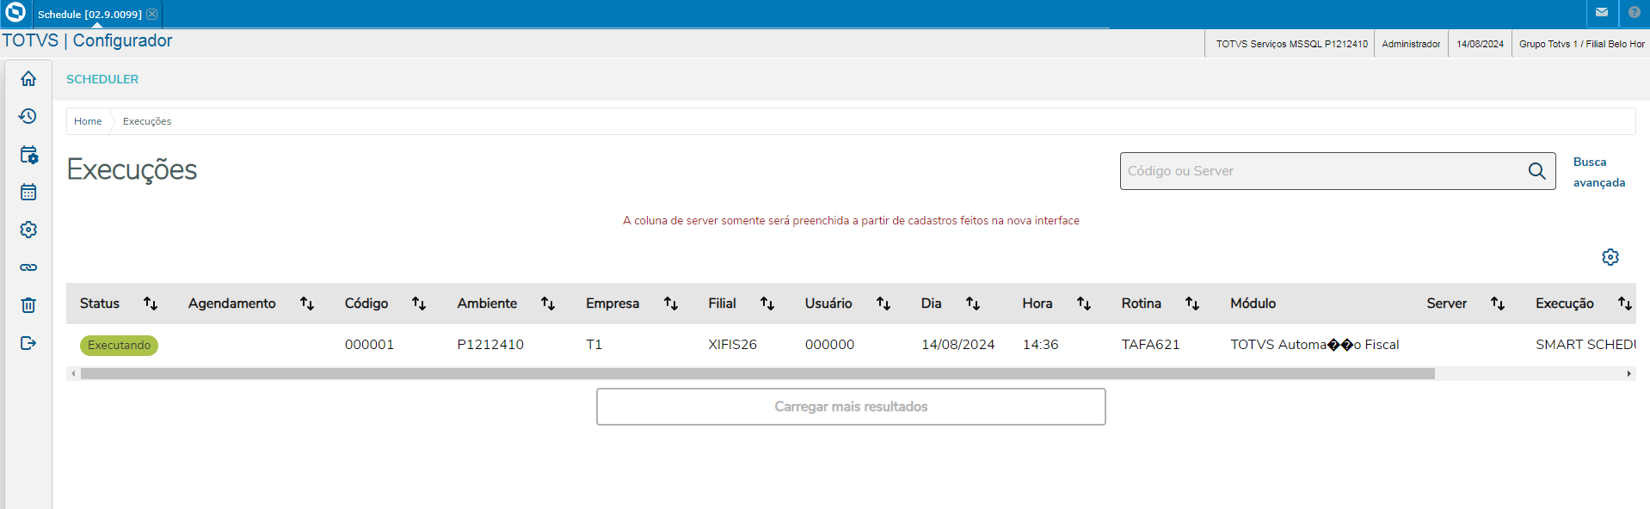Image resolution: width=1650 pixels, height=509 pixels.
Task: Click the logout exit icon in sidebar
Action: (x=28, y=343)
